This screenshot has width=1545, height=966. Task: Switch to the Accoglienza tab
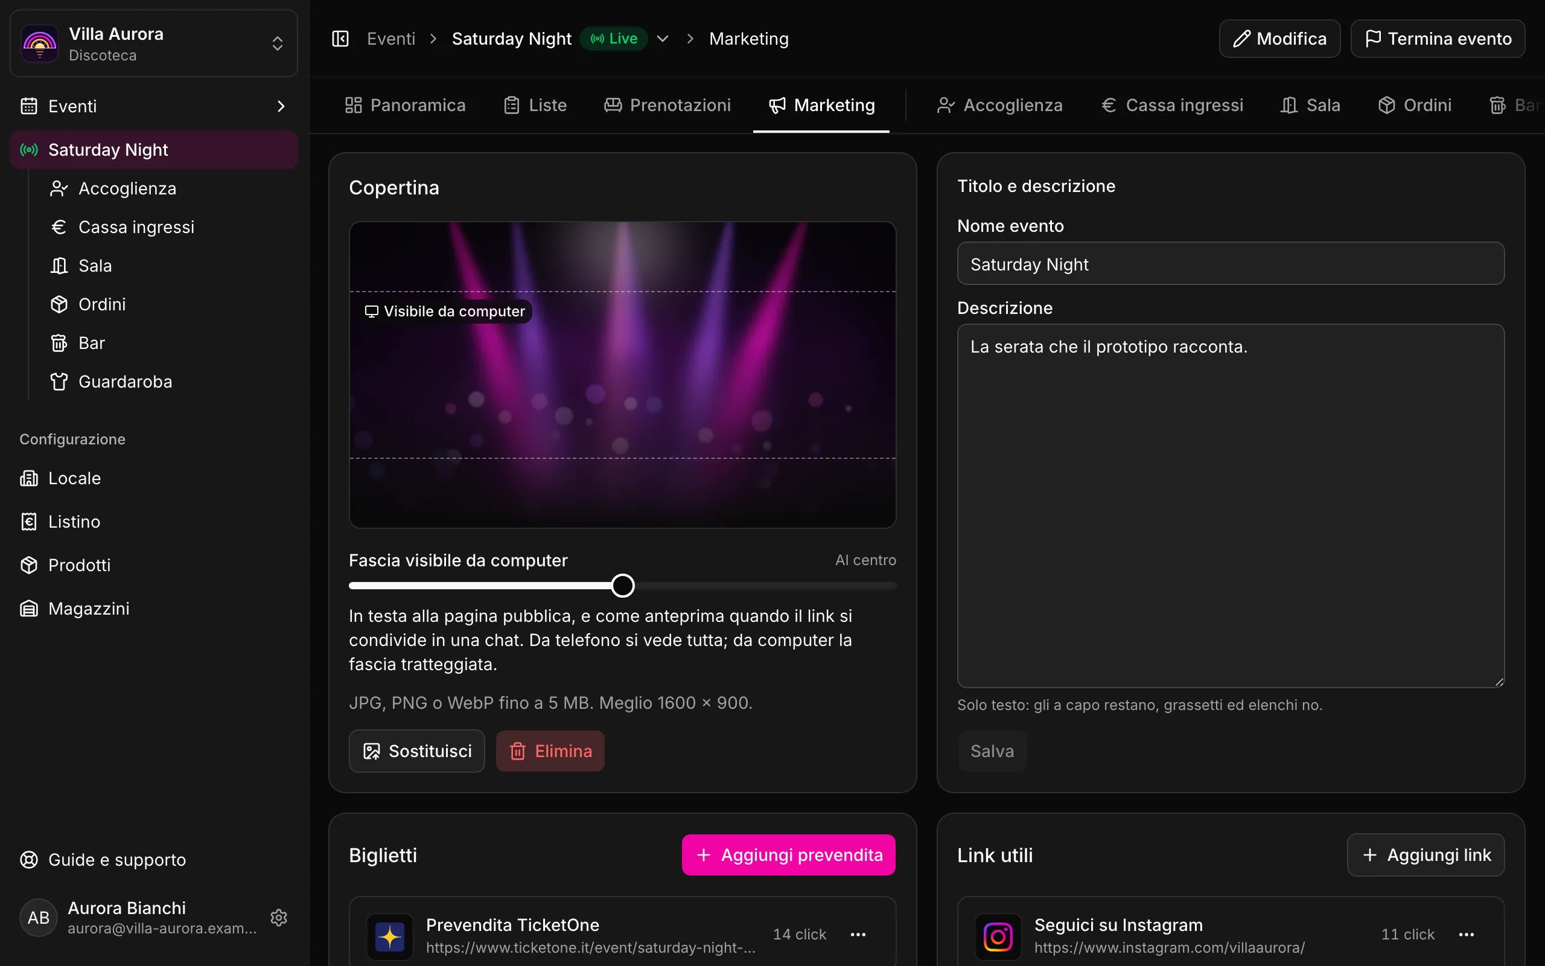tap(999, 106)
